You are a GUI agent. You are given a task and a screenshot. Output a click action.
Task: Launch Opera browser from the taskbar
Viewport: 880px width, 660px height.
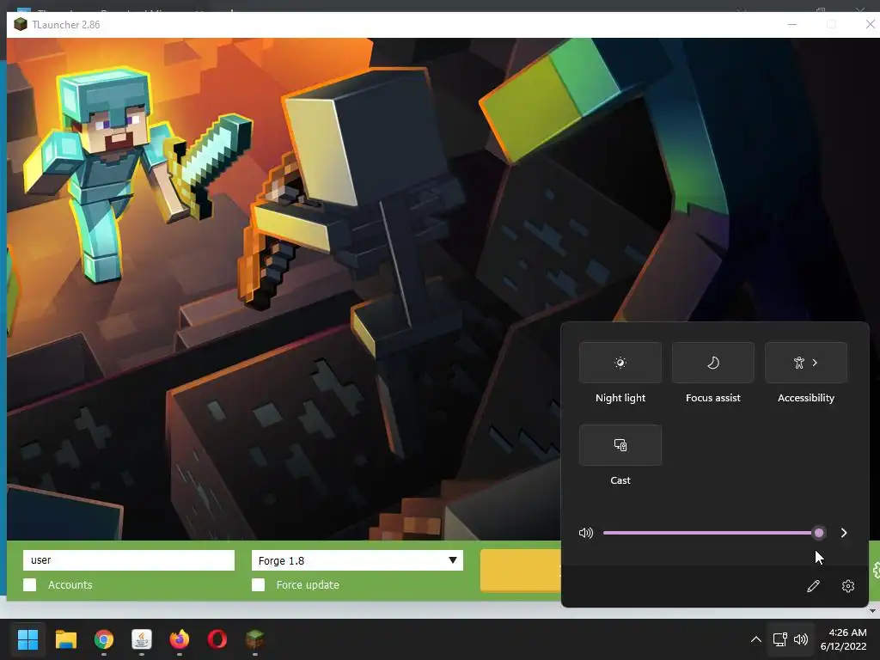tap(217, 639)
